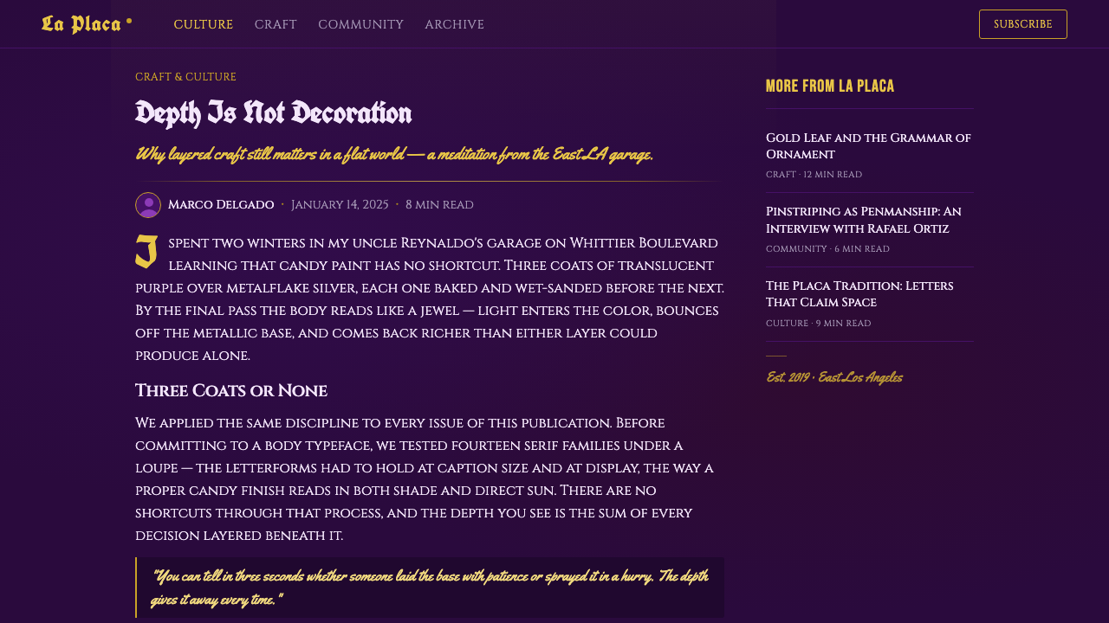This screenshot has width=1109, height=623.
Task: Click the Three Coats or None heading
Action: (231, 391)
